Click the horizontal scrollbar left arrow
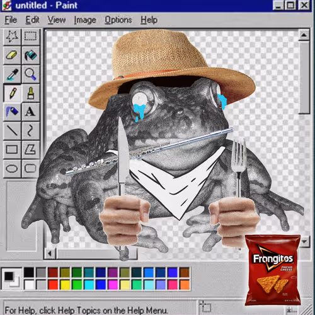This screenshot has width=315, height=315. [50, 253]
